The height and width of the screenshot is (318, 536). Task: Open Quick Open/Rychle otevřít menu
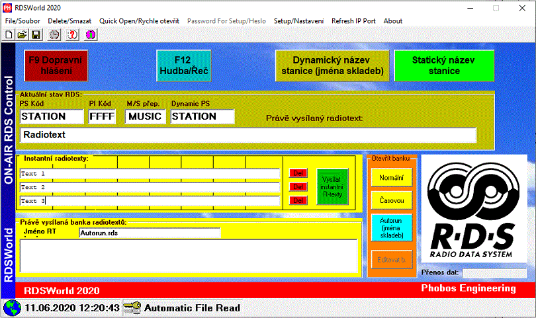pos(139,21)
